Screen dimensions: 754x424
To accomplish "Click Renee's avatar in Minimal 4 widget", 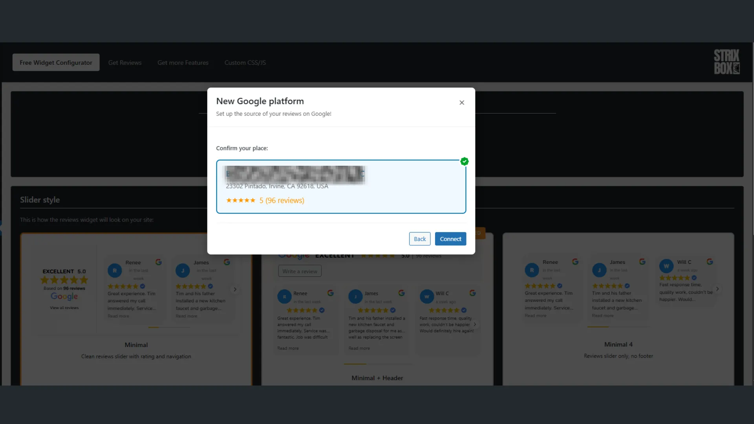I will tap(532, 270).
